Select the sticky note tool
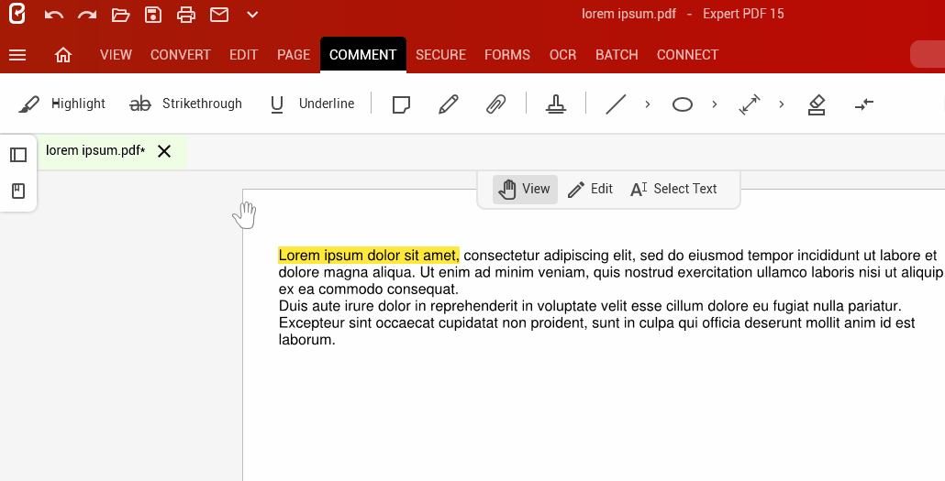Screen dimensions: 945x481 tap(401, 104)
